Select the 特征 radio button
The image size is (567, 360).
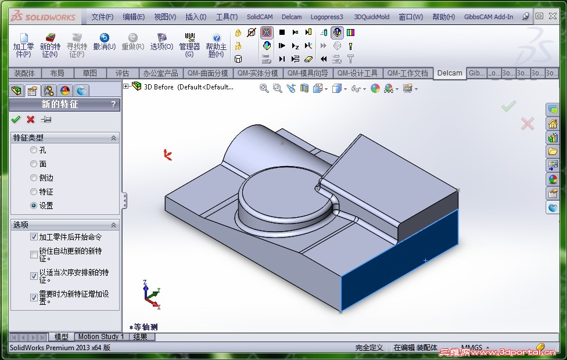(34, 192)
